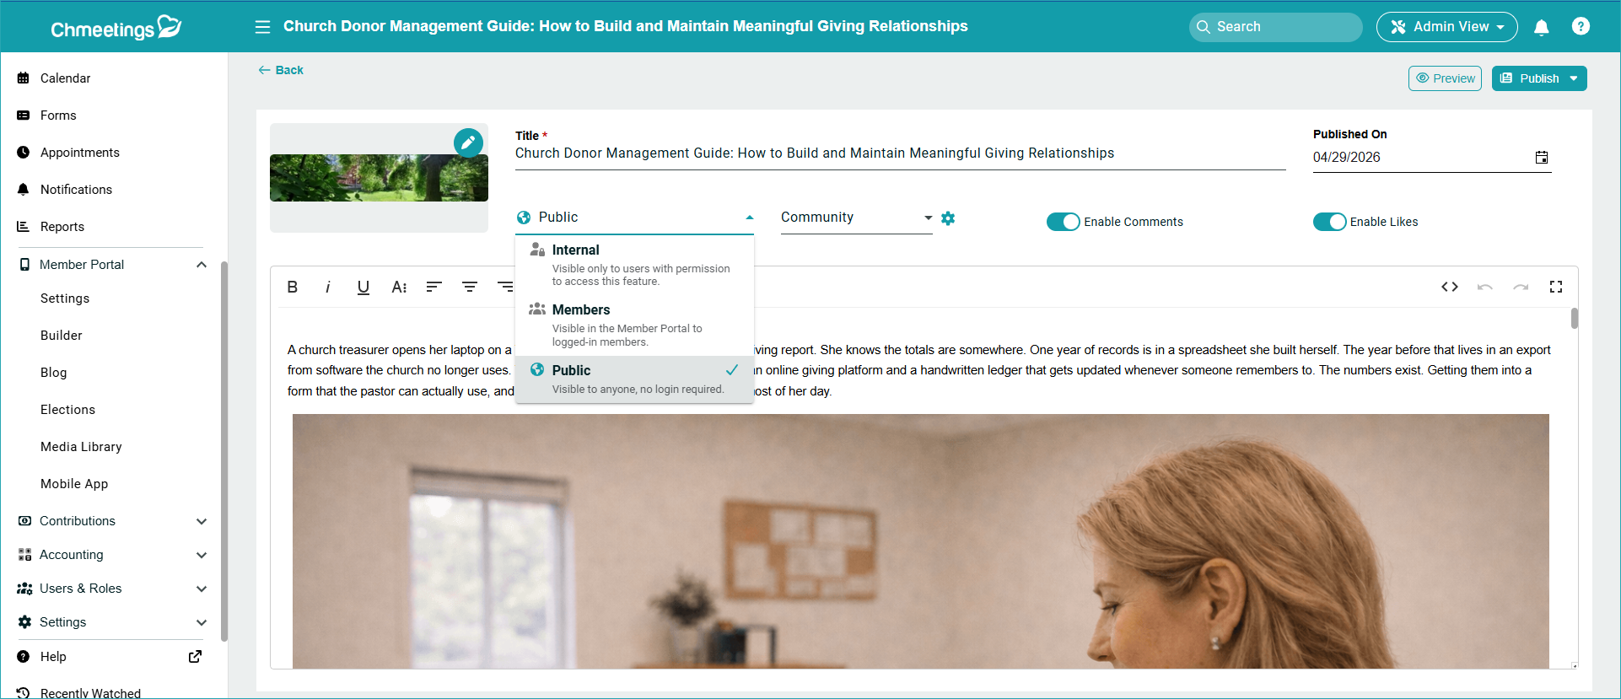Select the Internal visibility option
Screen dimensions: 1621x699
pyautogui.click(x=634, y=265)
